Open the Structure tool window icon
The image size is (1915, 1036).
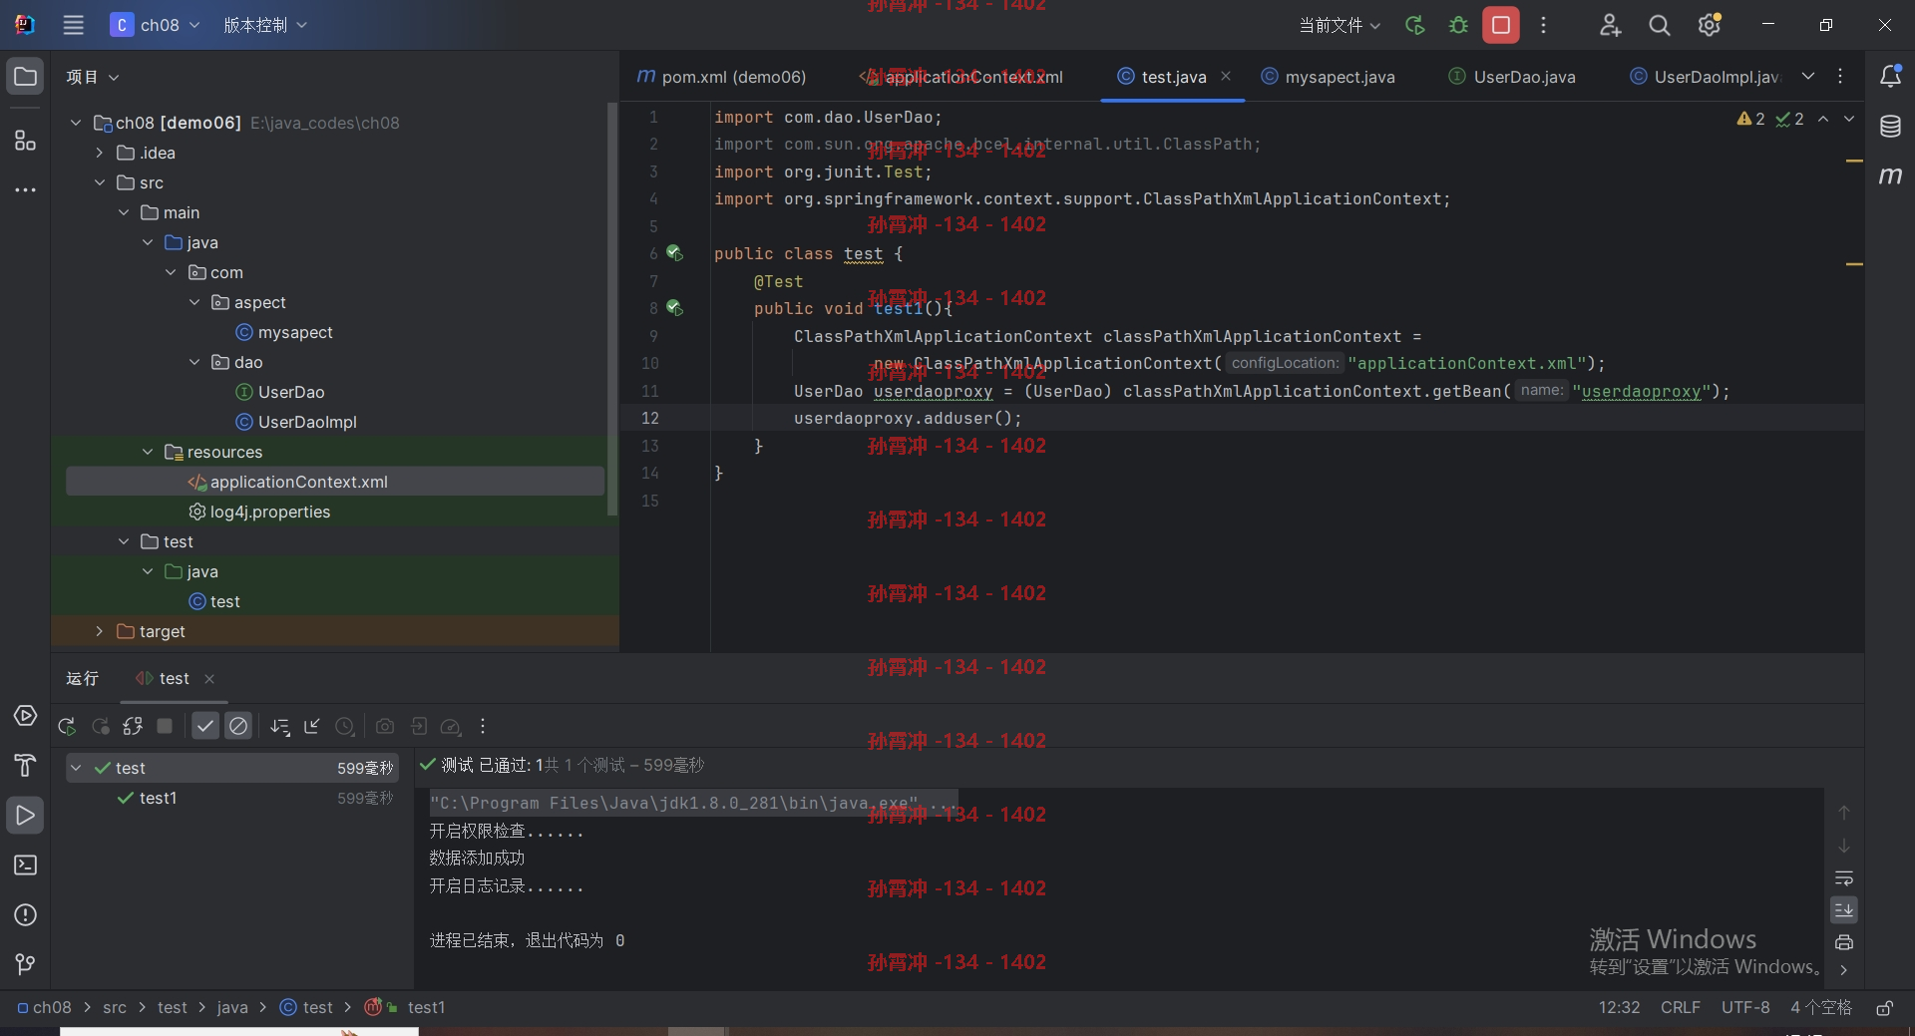(x=25, y=141)
